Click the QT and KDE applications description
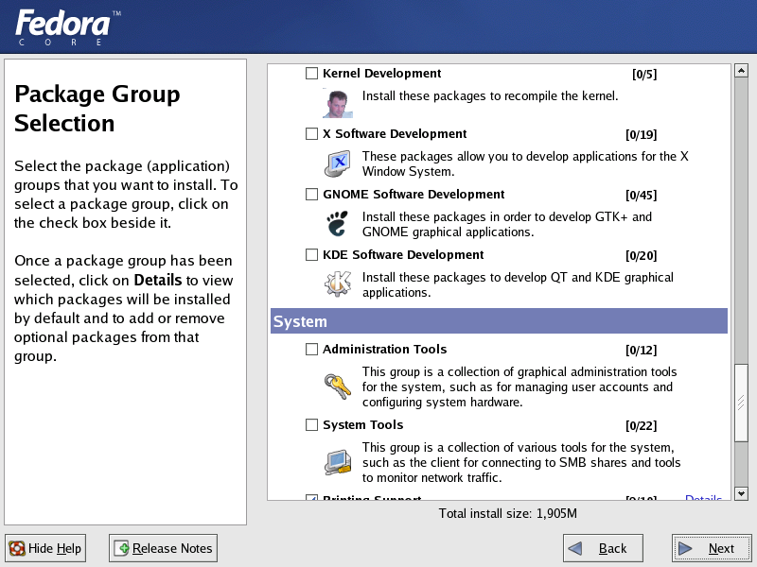Image resolution: width=757 pixels, height=567 pixels. point(518,285)
